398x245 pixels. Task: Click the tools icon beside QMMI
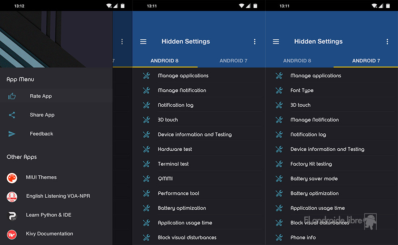(x=147, y=179)
